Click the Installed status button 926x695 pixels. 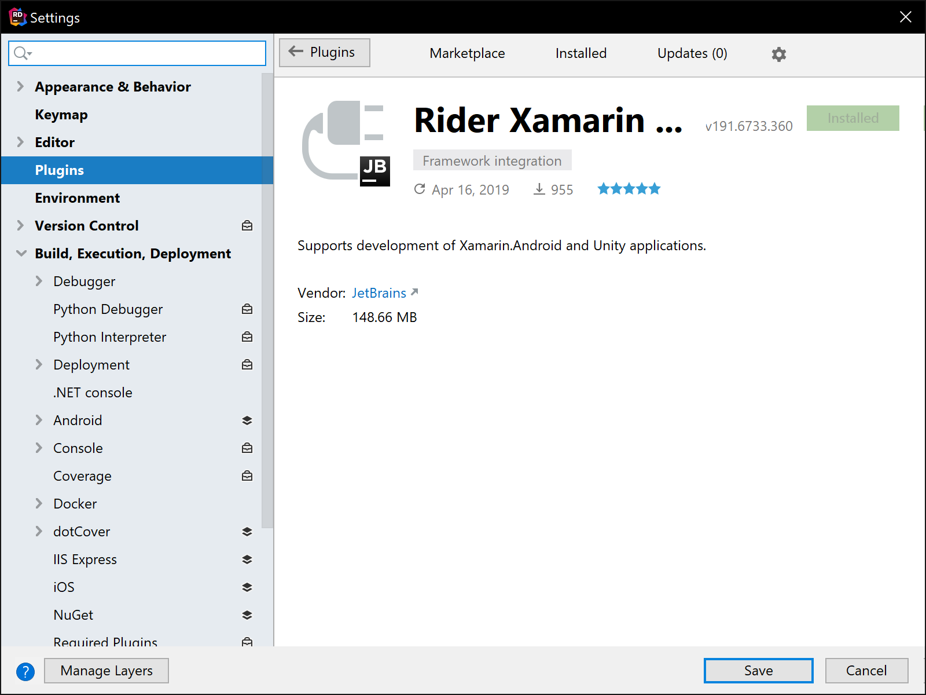[x=853, y=118]
